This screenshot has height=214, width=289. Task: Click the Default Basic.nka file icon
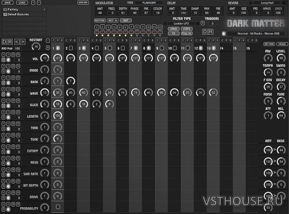5,14
